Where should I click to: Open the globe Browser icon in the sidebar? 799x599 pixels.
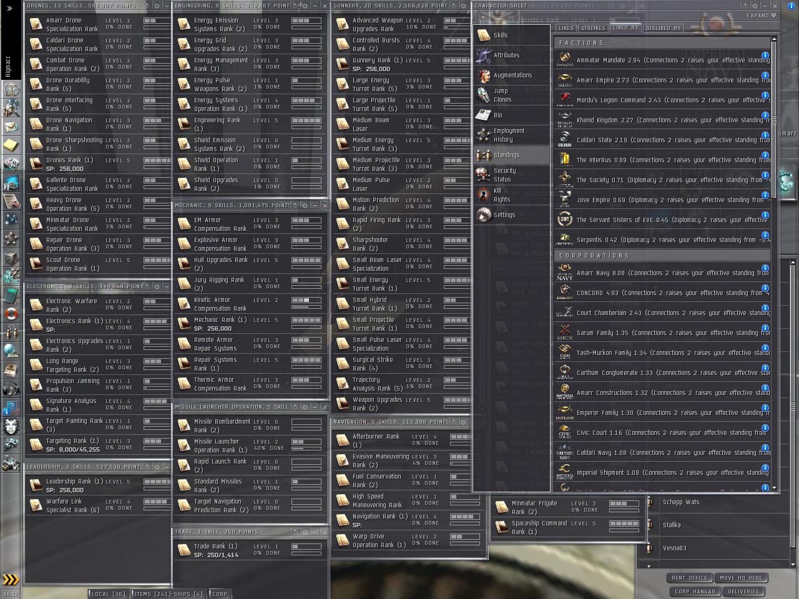tap(11, 351)
